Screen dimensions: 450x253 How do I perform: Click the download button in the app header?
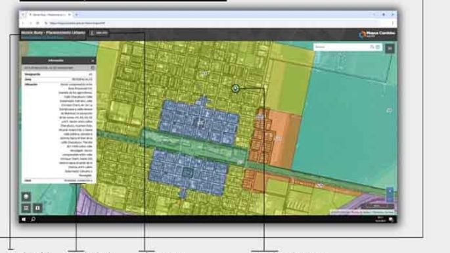pyautogui.click(x=99, y=33)
